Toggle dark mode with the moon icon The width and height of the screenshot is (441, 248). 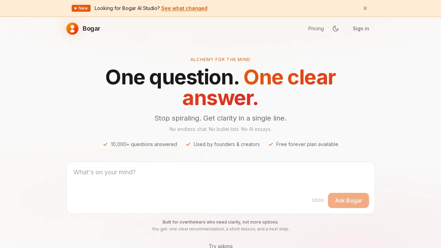336,29
